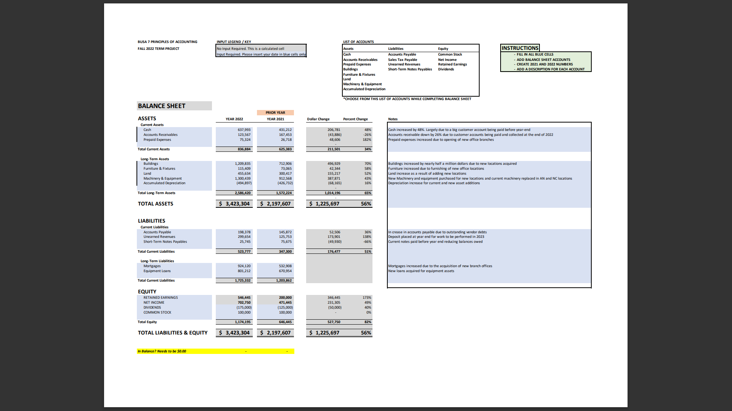Select the Percent Change column header
Screen dimensions: 732x411
355,119
